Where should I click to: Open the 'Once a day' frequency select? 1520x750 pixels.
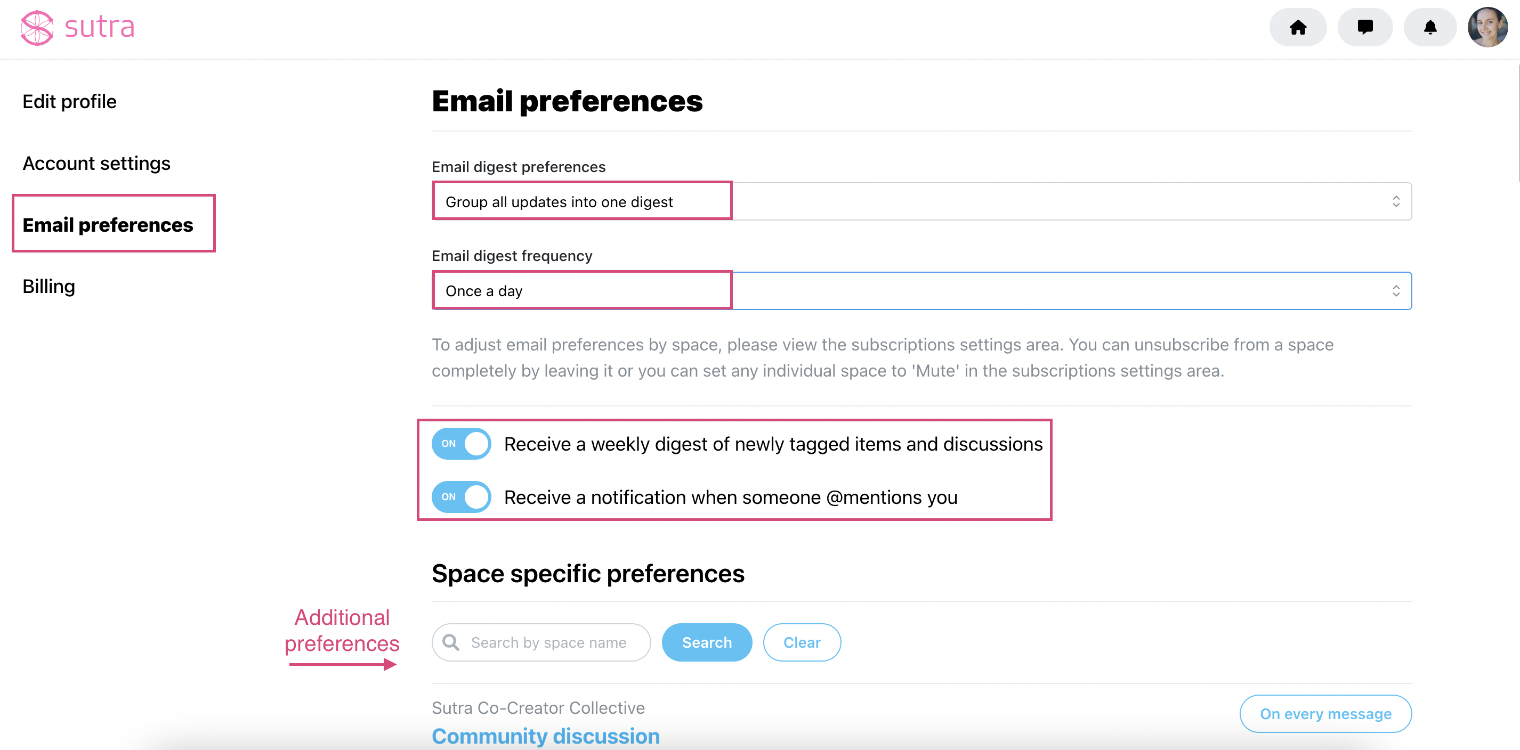tap(921, 291)
